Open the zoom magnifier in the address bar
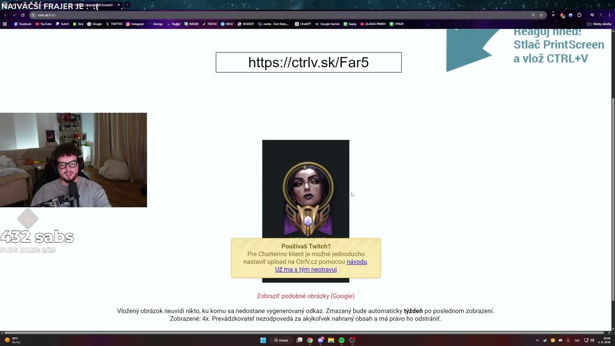This screenshot has height=346, width=615. click(533, 15)
